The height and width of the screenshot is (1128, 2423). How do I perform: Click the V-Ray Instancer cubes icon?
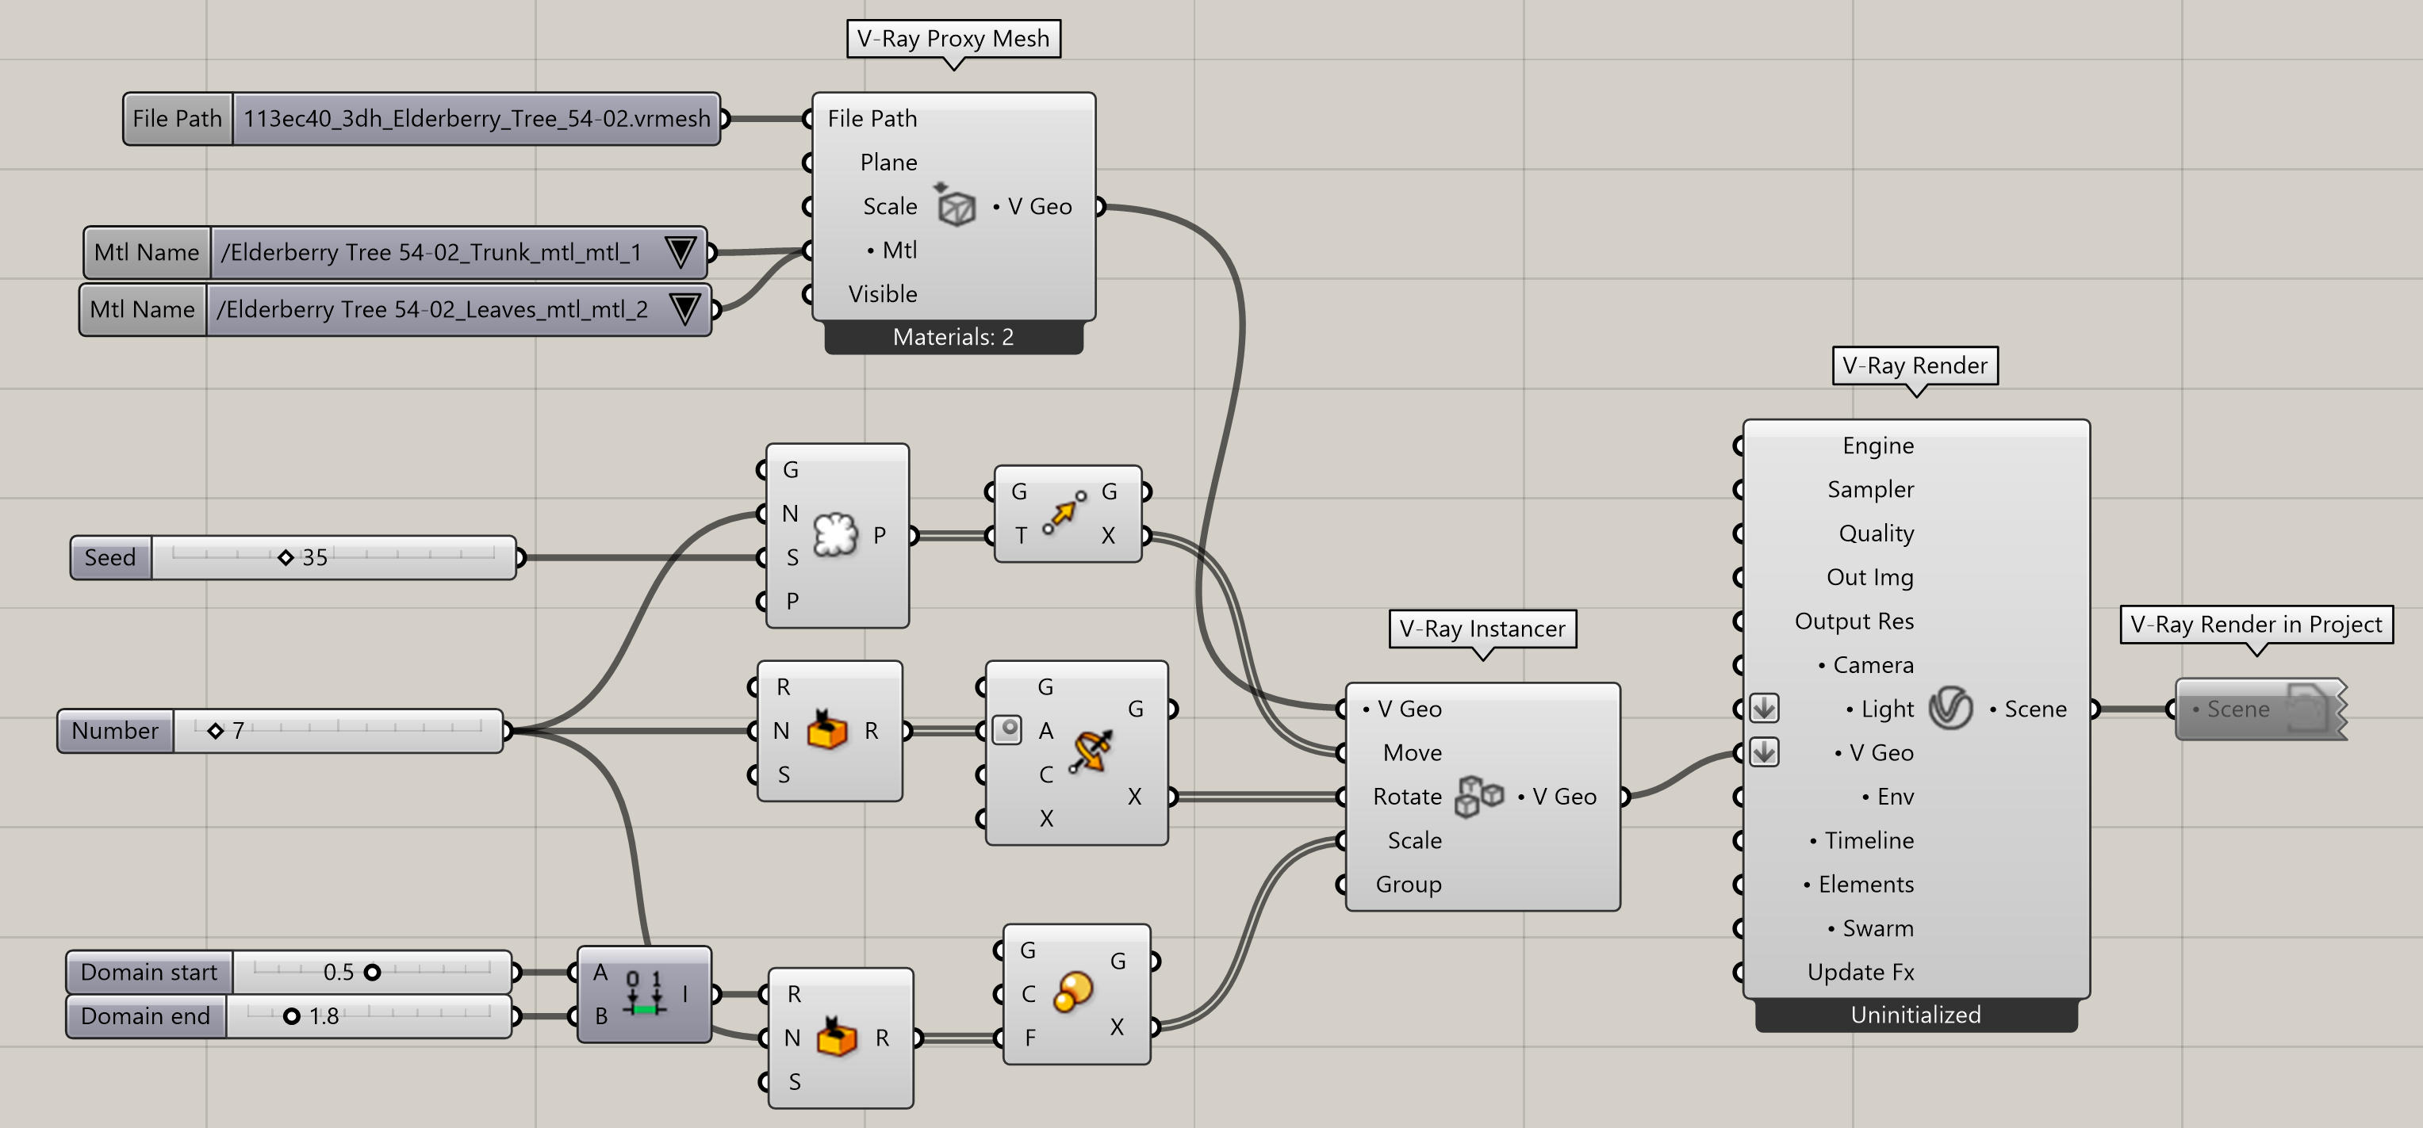coord(1478,796)
